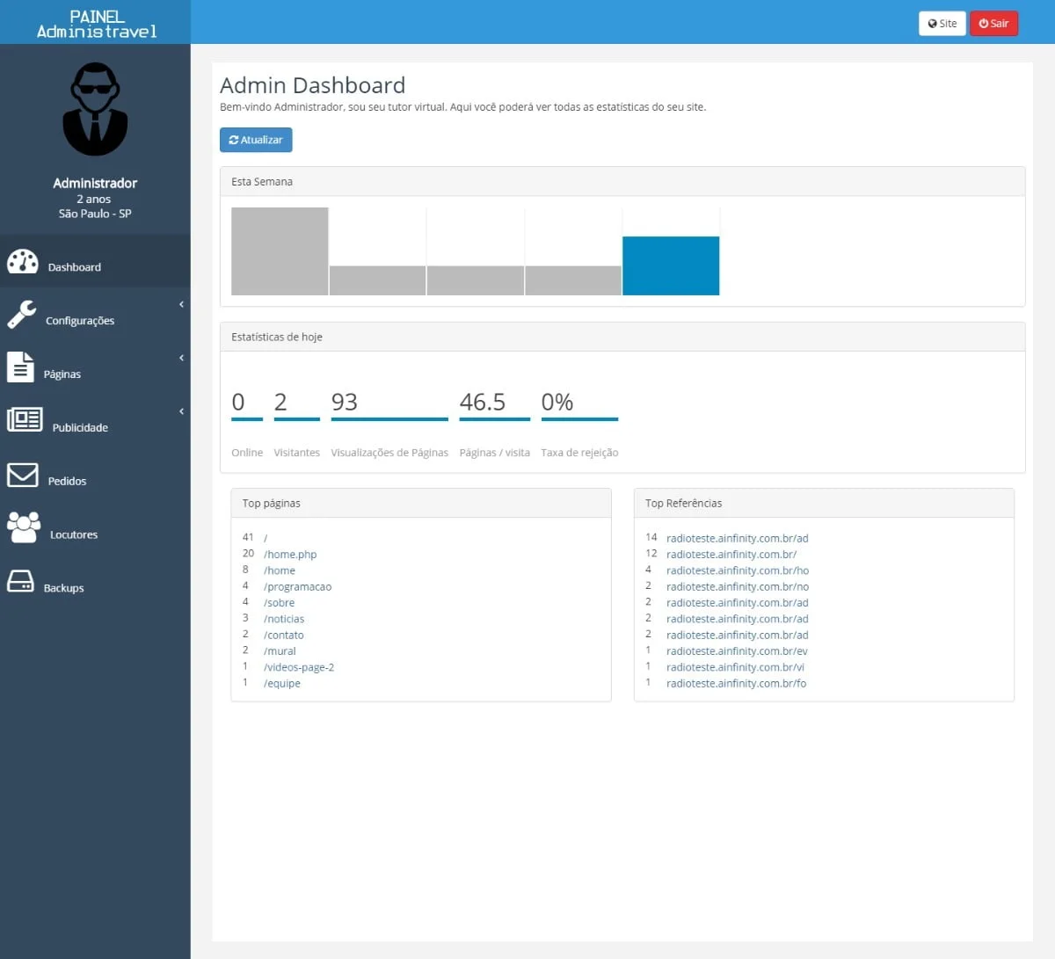Expand the Páginas submenu chevron

[x=181, y=359]
